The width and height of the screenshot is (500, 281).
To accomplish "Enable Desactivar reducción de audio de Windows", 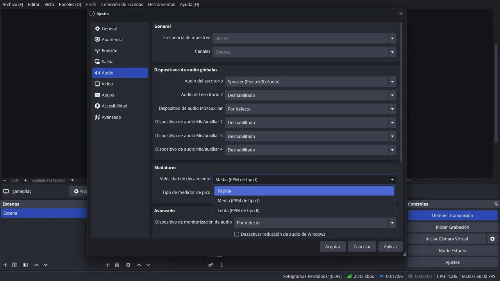I will [x=237, y=234].
